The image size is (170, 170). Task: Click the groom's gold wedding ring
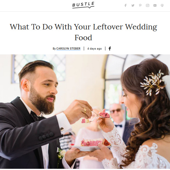pos(85,111)
